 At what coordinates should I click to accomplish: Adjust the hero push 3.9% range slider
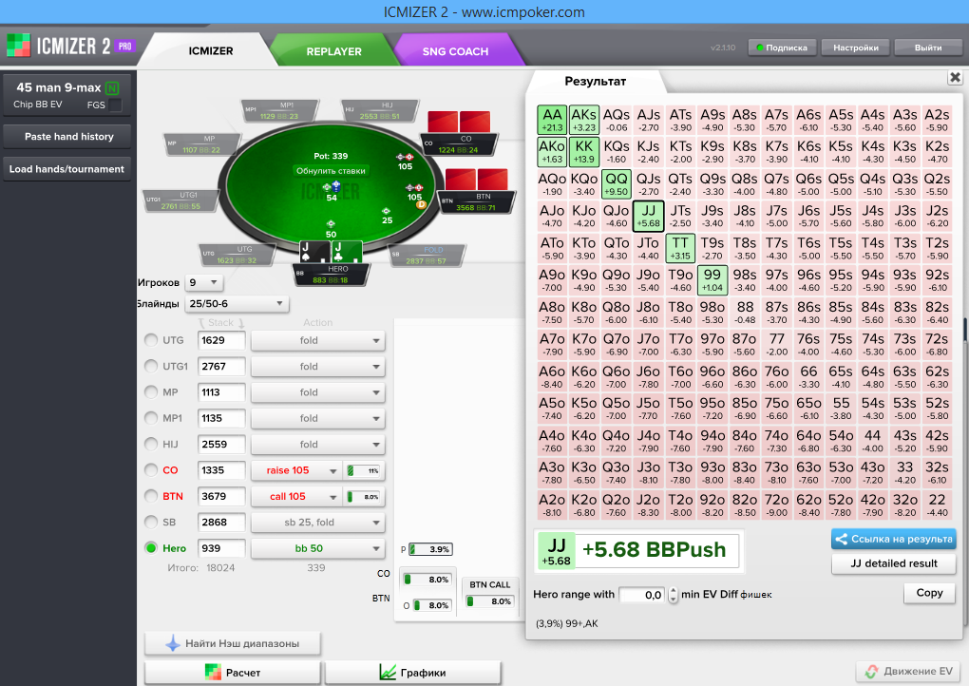click(x=430, y=549)
